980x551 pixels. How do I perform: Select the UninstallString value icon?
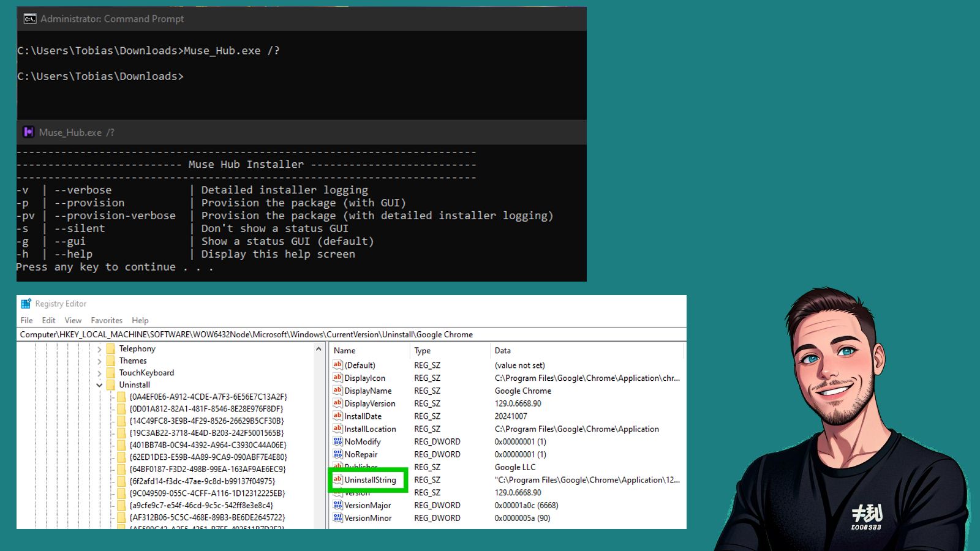click(x=337, y=480)
